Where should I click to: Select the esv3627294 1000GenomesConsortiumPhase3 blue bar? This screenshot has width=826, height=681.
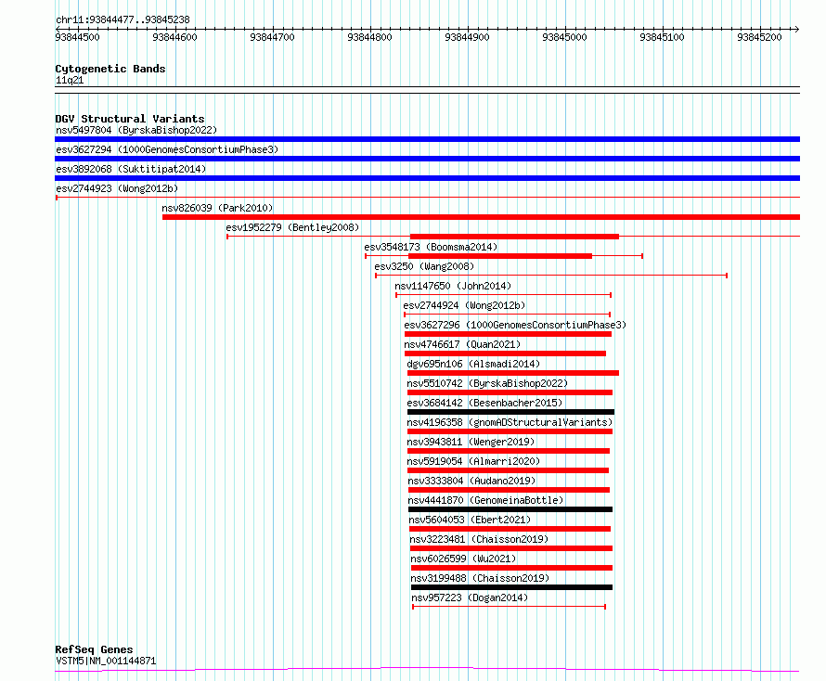tap(427, 159)
